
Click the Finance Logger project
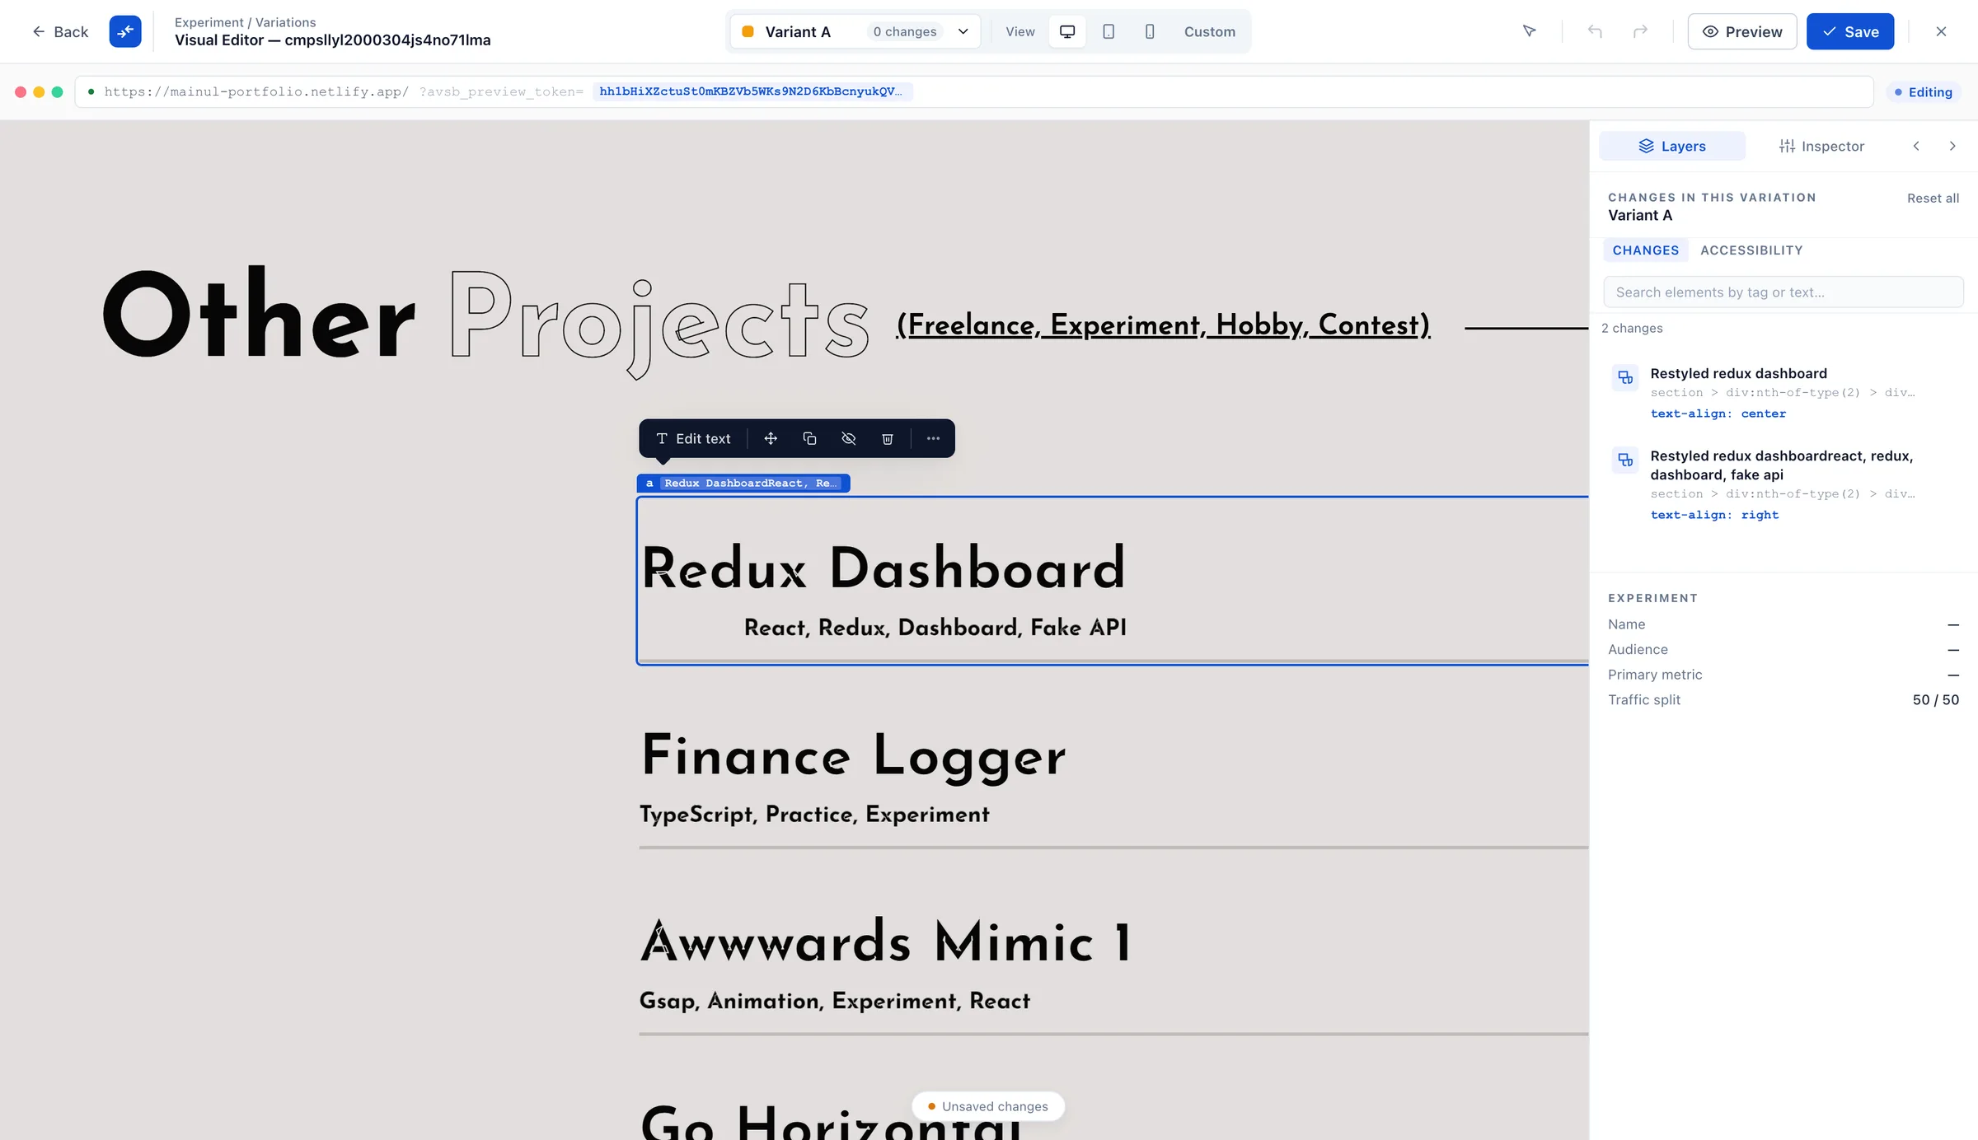point(854,755)
